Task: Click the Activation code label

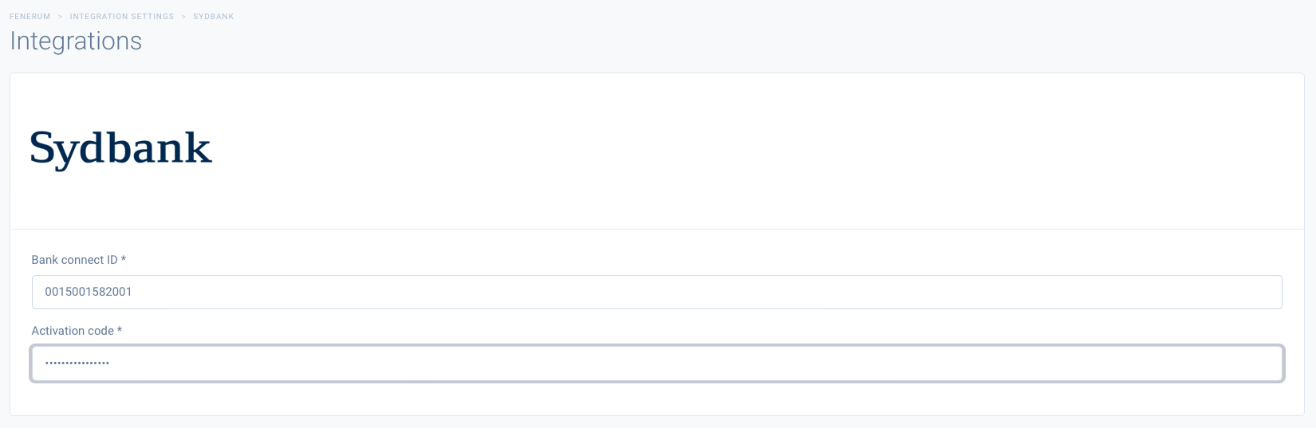Action: 73,331
